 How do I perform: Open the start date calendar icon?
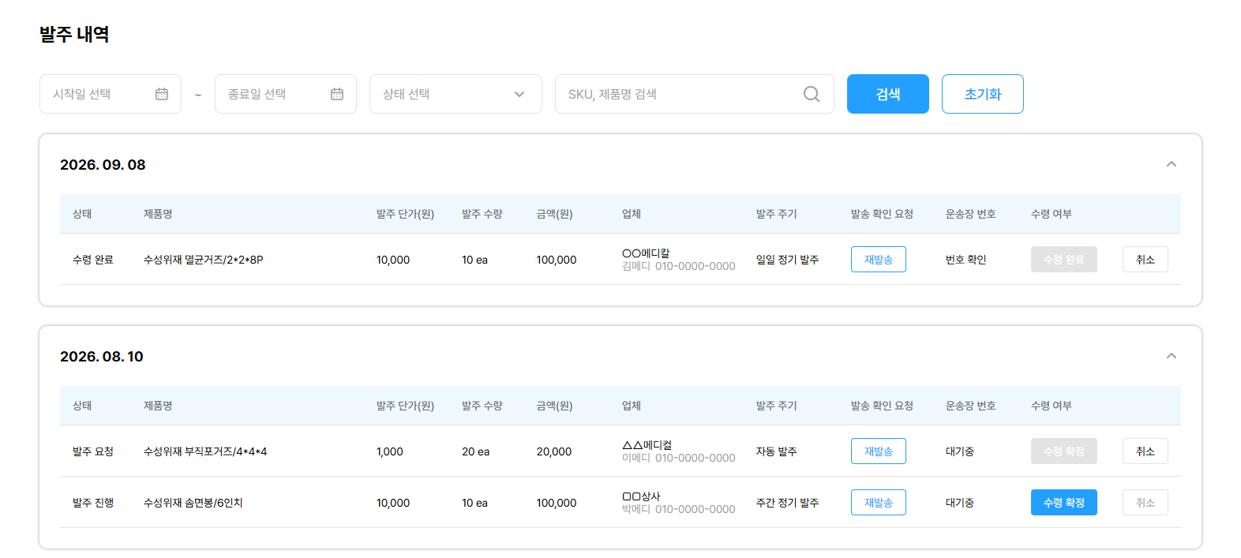(162, 94)
